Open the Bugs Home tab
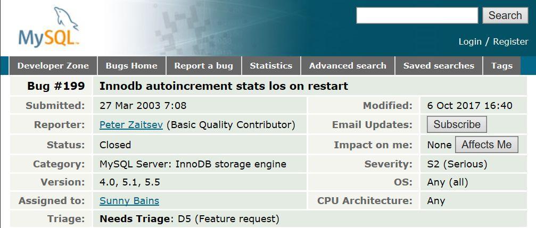This screenshot has width=536, height=228. pos(131,66)
